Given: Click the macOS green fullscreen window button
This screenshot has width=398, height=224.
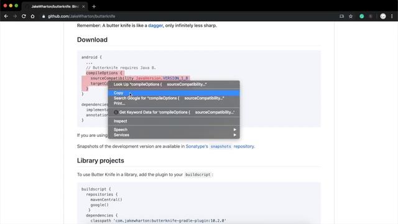Looking at the screenshot, I should 16,6.
